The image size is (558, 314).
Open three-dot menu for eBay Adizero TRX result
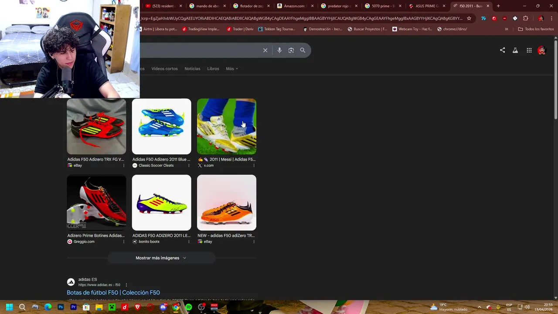(x=123, y=165)
